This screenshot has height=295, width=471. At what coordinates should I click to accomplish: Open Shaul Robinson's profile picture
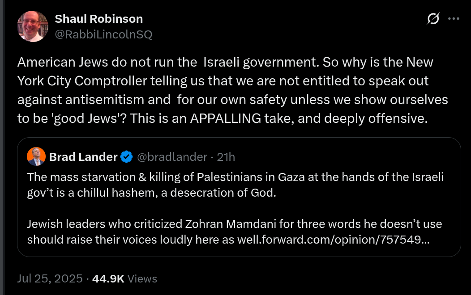[33, 26]
